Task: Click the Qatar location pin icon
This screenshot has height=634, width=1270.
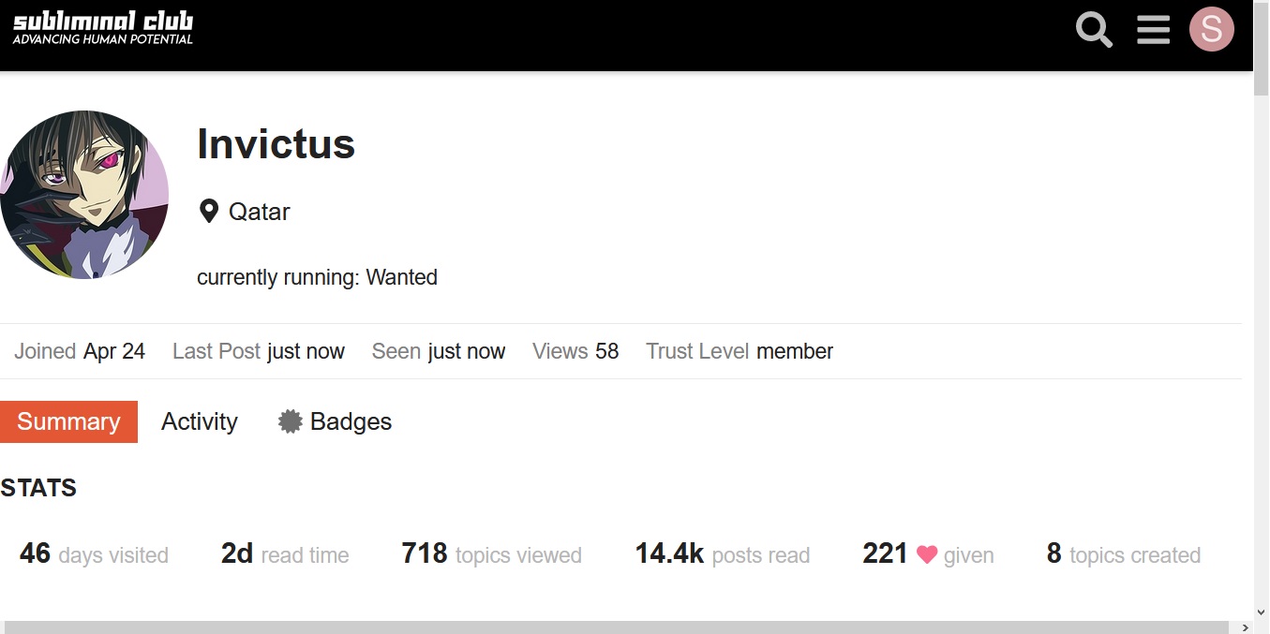Action: tap(209, 211)
